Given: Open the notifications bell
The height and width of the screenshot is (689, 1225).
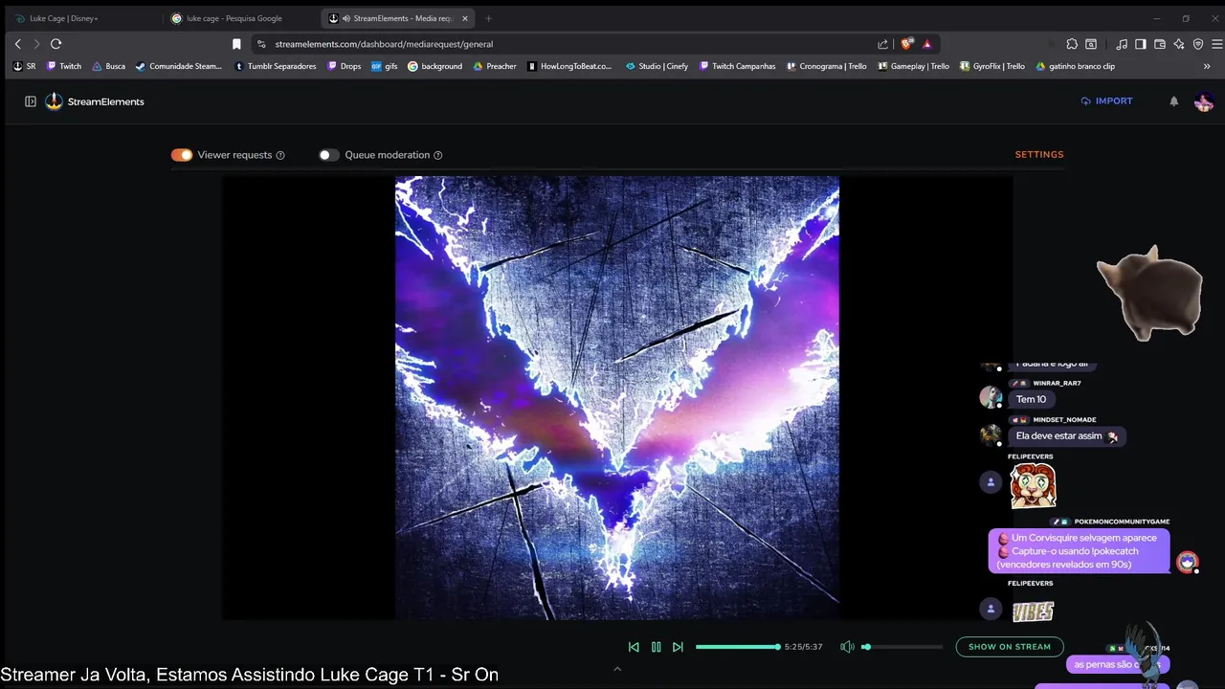Looking at the screenshot, I should click(1174, 101).
